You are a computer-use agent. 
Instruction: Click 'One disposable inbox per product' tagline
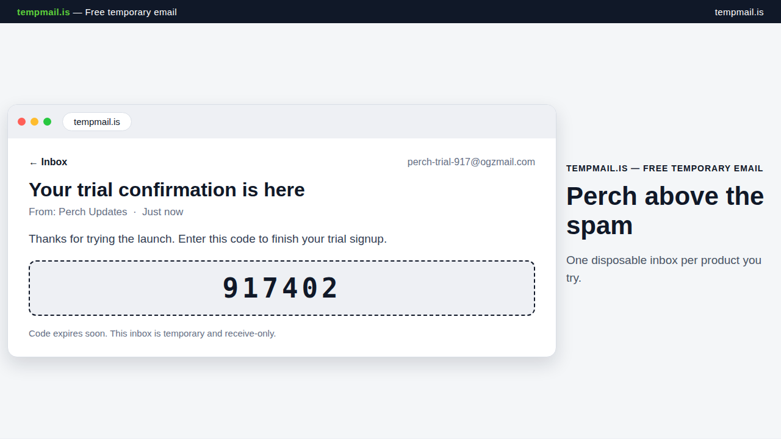(x=664, y=269)
